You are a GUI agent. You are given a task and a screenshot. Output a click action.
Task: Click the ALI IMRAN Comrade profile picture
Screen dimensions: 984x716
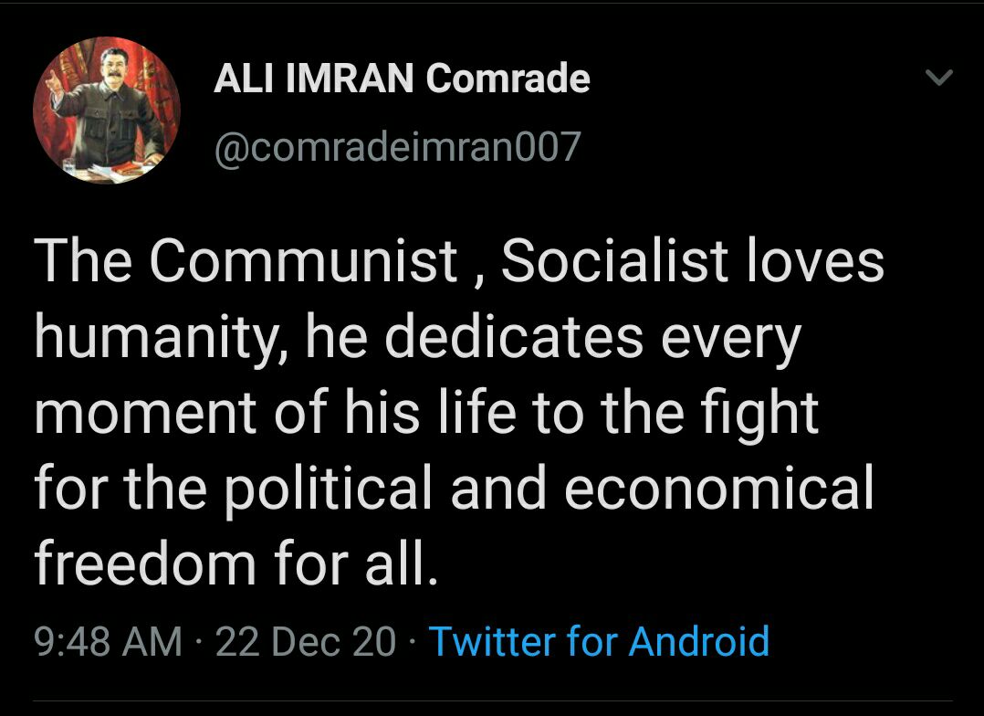[107, 111]
